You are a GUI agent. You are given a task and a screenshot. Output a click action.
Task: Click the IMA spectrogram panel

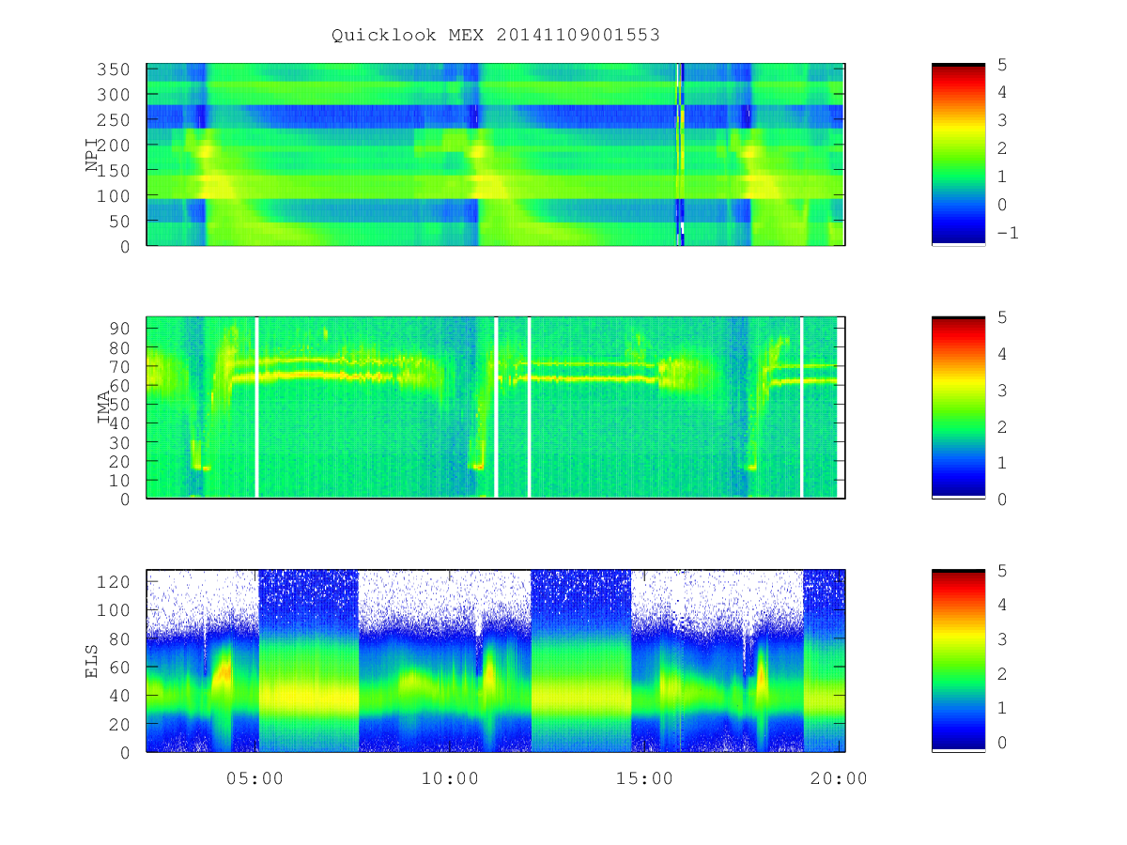[496, 407]
